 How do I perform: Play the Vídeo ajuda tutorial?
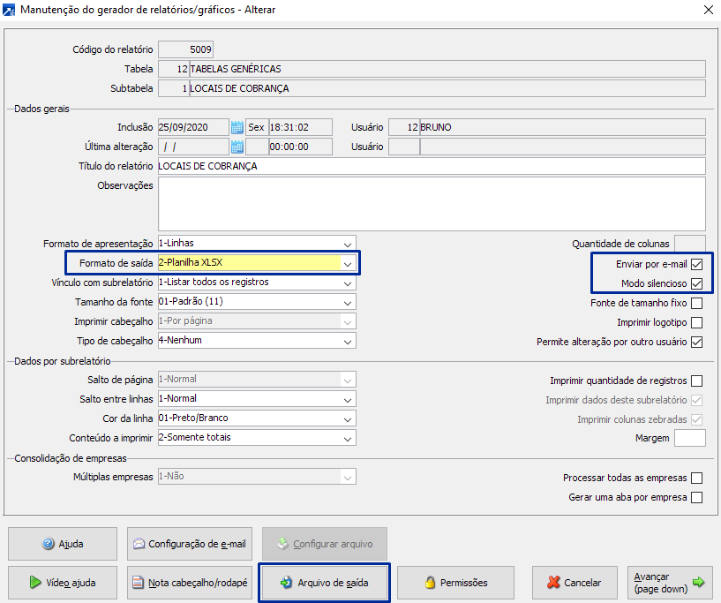pyautogui.click(x=62, y=583)
